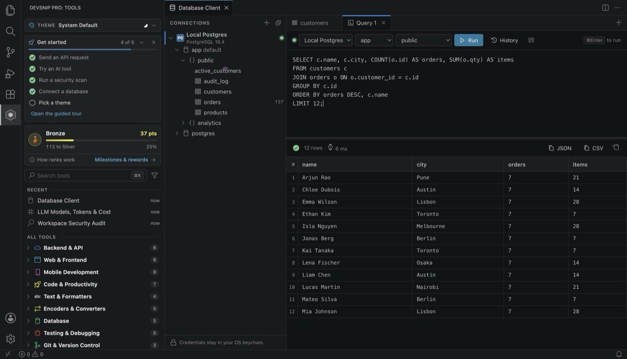Image resolution: width=627 pixels, height=359 pixels.
Task: Click the Get started progress bar
Action: pyautogui.click(x=92, y=50)
